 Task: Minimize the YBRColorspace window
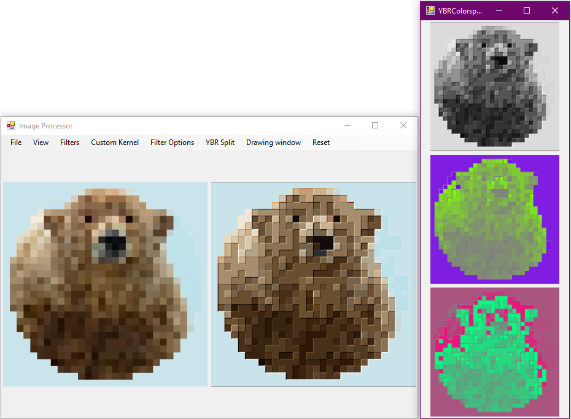(x=499, y=10)
